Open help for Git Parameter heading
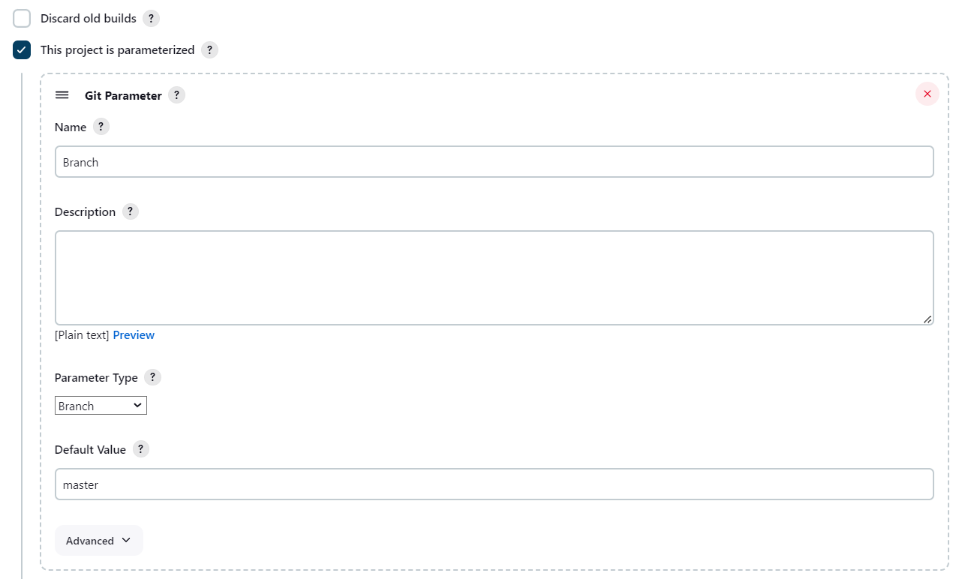Screen dimensions: 968x579 point(176,95)
